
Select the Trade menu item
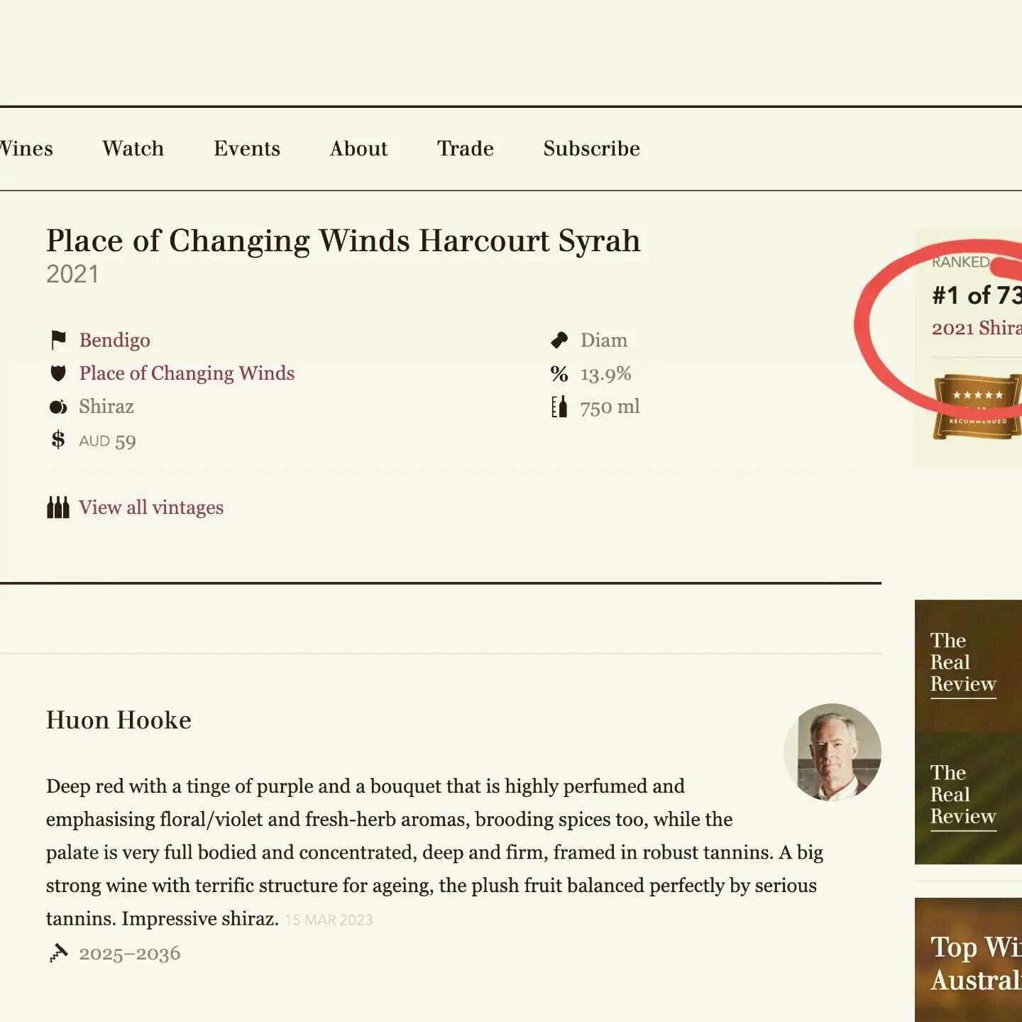pyautogui.click(x=465, y=148)
